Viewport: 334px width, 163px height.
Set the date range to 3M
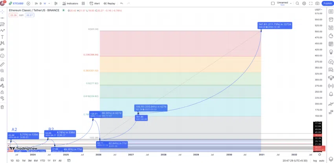click(x=29, y=160)
